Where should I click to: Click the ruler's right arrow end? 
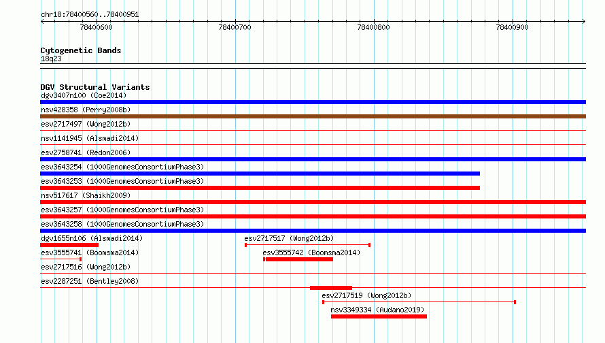[584, 21]
